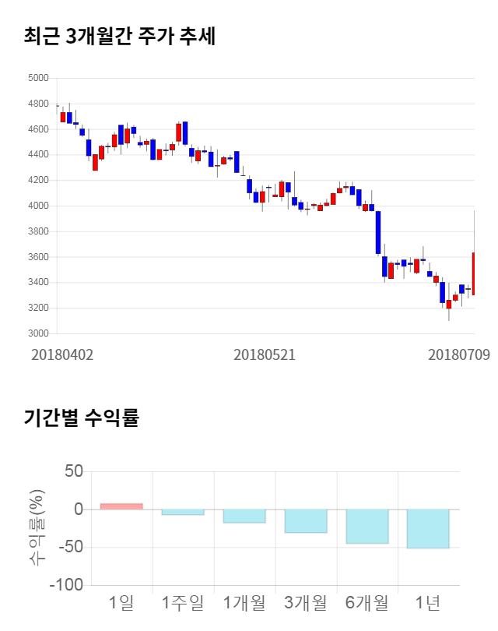The height and width of the screenshot is (631, 498).
Task: Click the last red candlestick at right edge
Action: [473, 273]
